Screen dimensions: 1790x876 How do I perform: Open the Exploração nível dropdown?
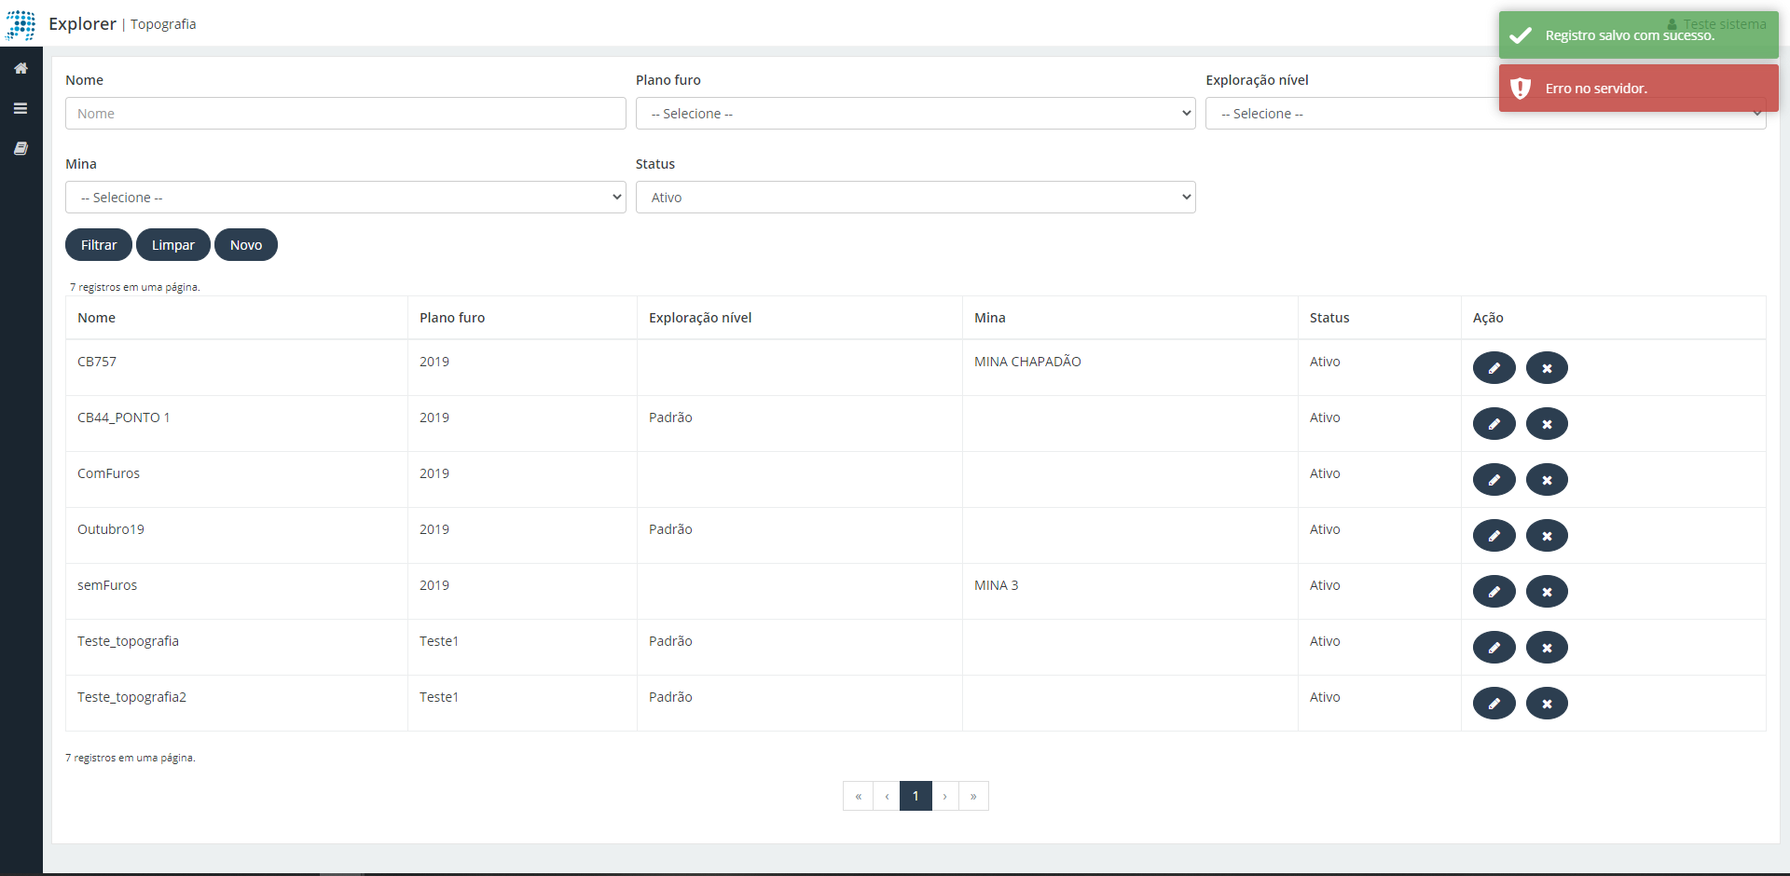coord(1485,114)
